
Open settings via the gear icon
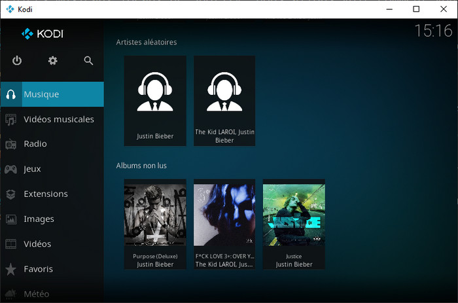52,60
